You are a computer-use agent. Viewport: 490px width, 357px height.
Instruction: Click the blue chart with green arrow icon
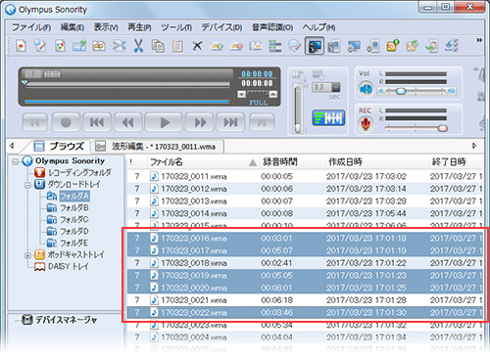79,46
